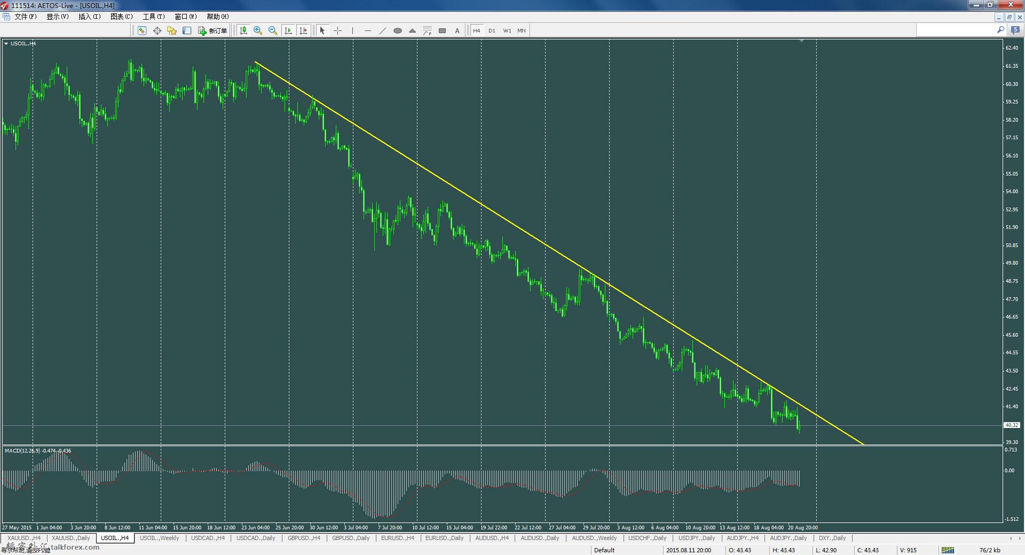Image resolution: width=1025 pixels, height=555 pixels.
Task: Open the 图表(C) menu
Action: coord(121,17)
